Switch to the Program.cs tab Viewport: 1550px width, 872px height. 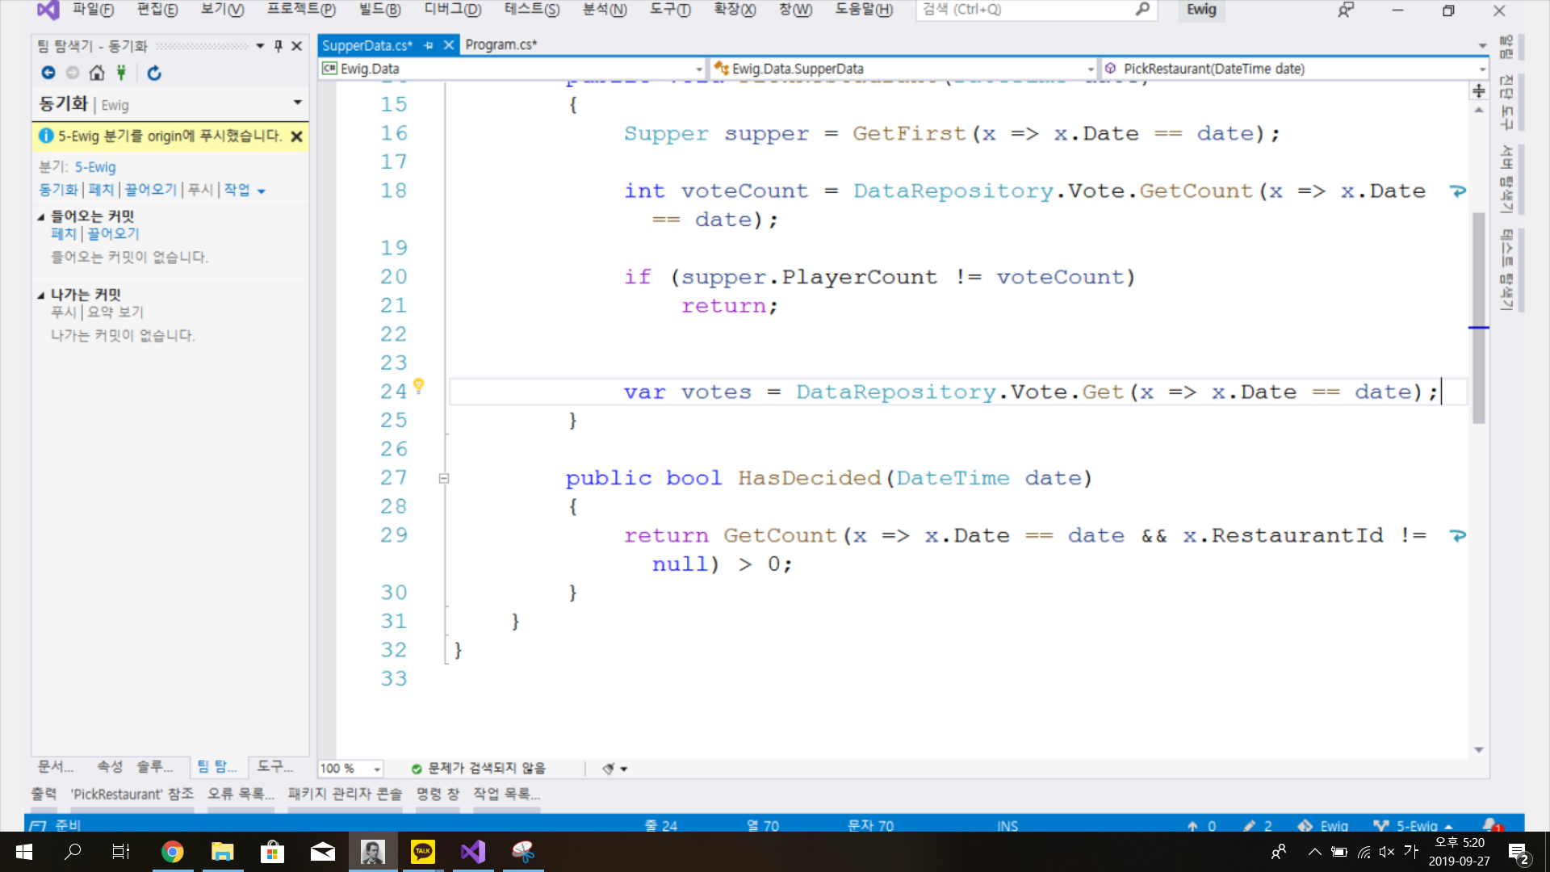tap(501, 45)
